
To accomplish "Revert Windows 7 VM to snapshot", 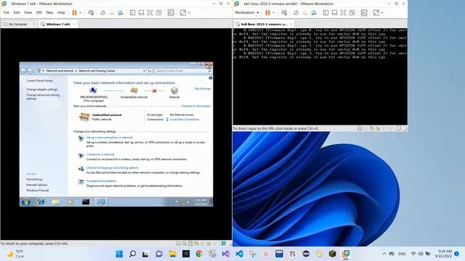I will point(112,12).
